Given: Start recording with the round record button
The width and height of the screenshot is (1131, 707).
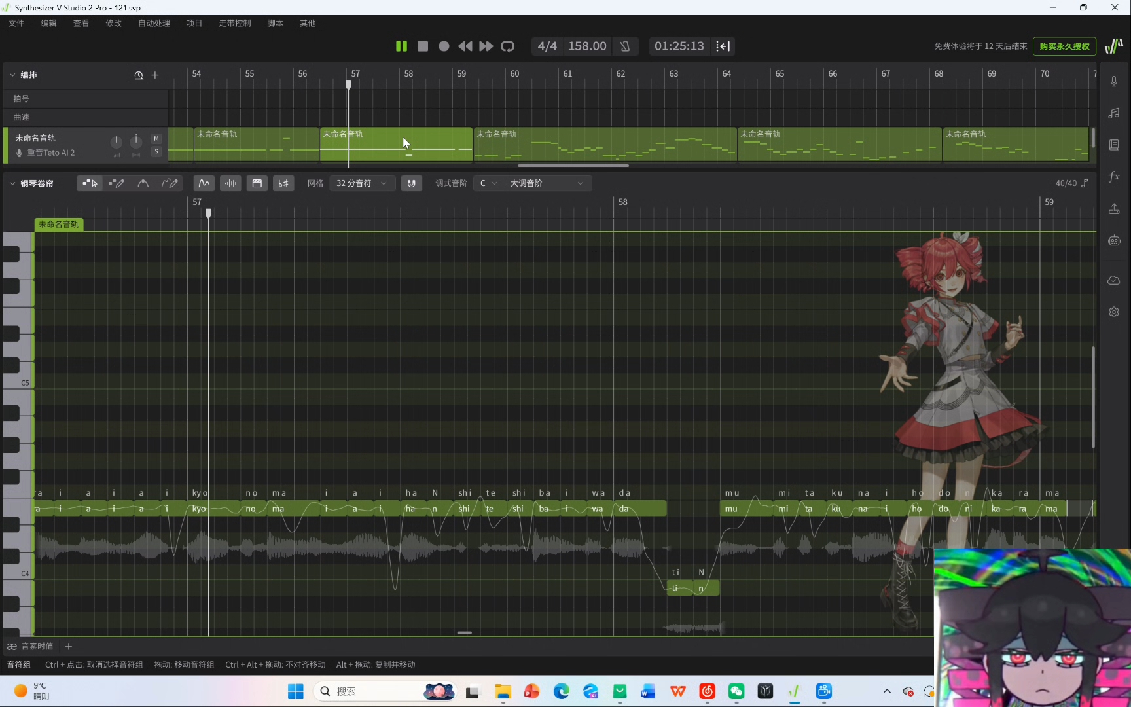Looking at the screenshot, I should click(444, 46).
